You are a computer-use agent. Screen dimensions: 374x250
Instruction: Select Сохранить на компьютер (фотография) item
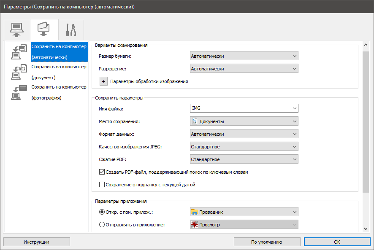tap(59, 92)
